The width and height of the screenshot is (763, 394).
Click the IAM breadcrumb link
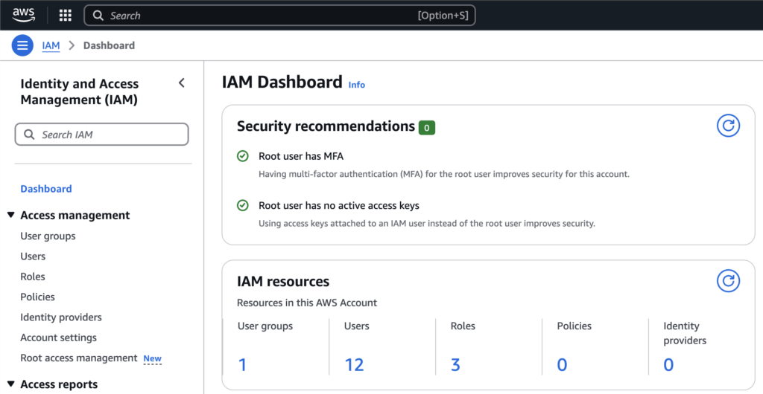51,45
